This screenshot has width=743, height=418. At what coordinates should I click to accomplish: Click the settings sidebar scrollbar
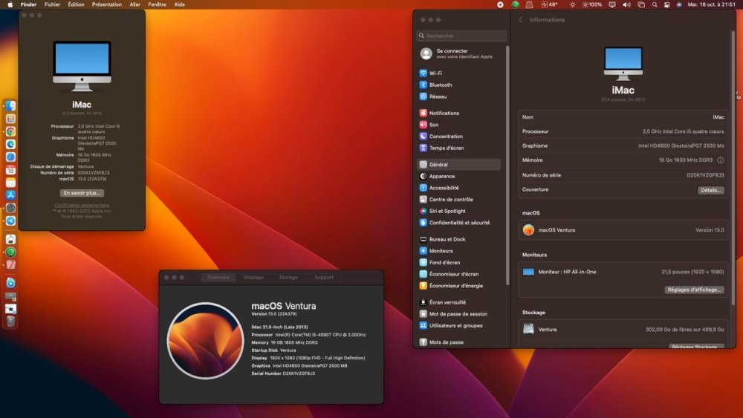click(507, 166)
